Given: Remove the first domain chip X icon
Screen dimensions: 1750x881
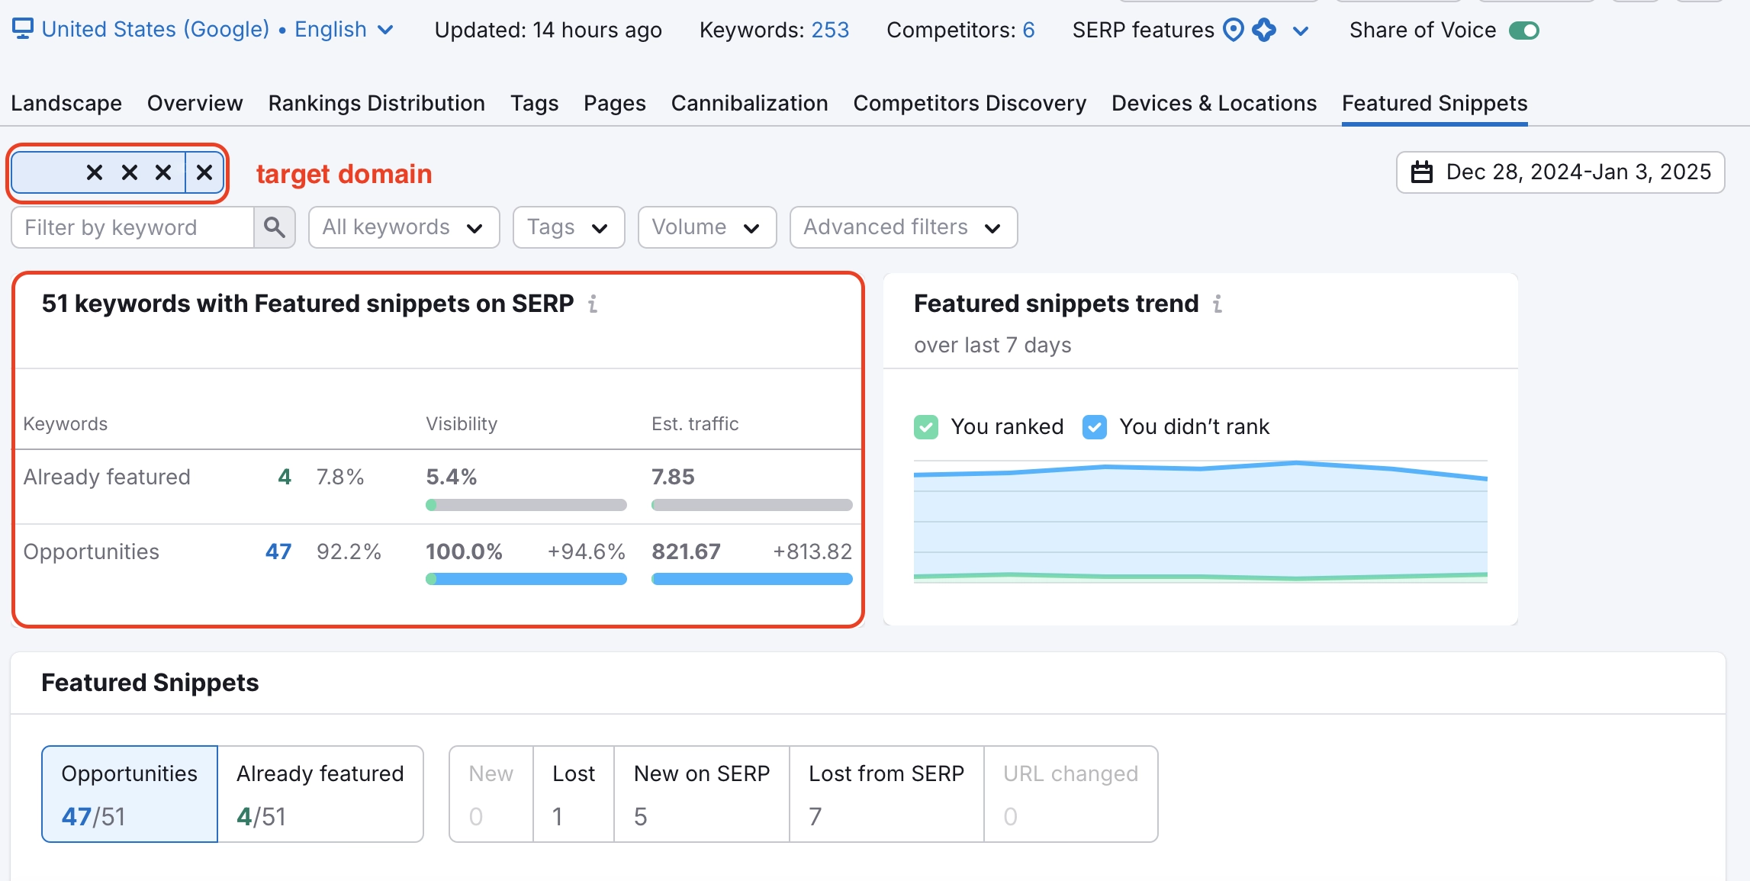Looking at the screenshot, I should coord(95,172).
